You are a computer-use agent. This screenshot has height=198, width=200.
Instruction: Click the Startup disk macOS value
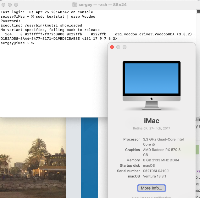point(149,165)
